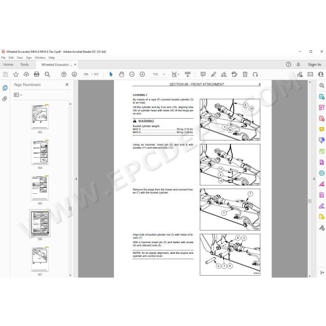Image resolution: width=326 pixels, height=326 pixels.
Task: Select the Highlight text pen tool
Action: [213, 75]
